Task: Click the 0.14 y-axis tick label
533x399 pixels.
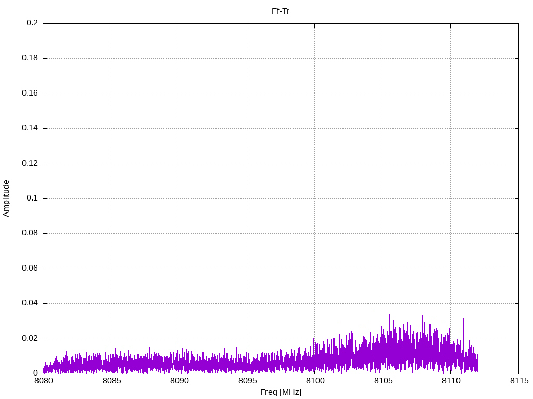Action: point(30,128)
